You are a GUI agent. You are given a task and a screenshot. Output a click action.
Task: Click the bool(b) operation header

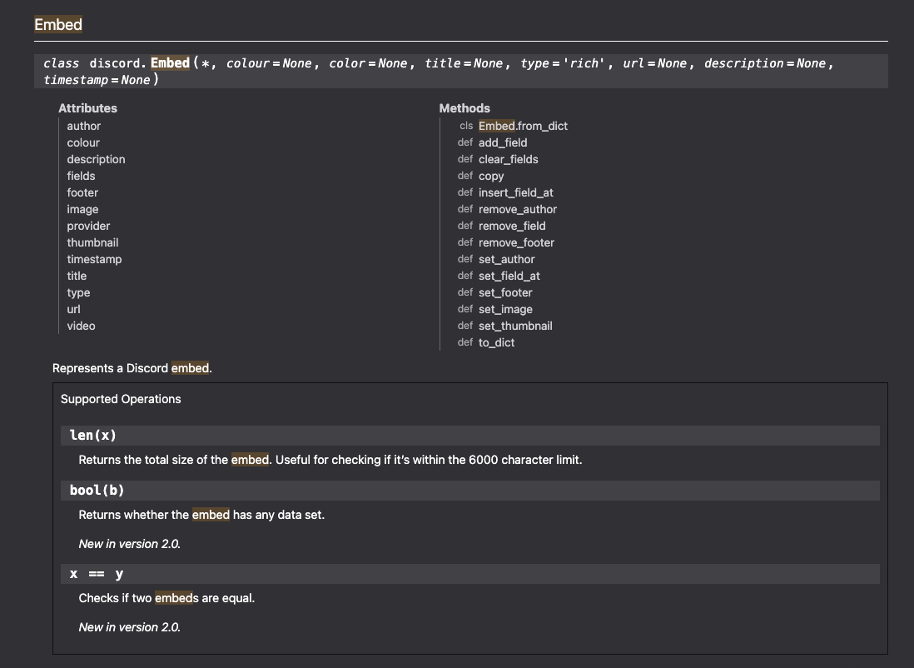click(x=469, y=491)
